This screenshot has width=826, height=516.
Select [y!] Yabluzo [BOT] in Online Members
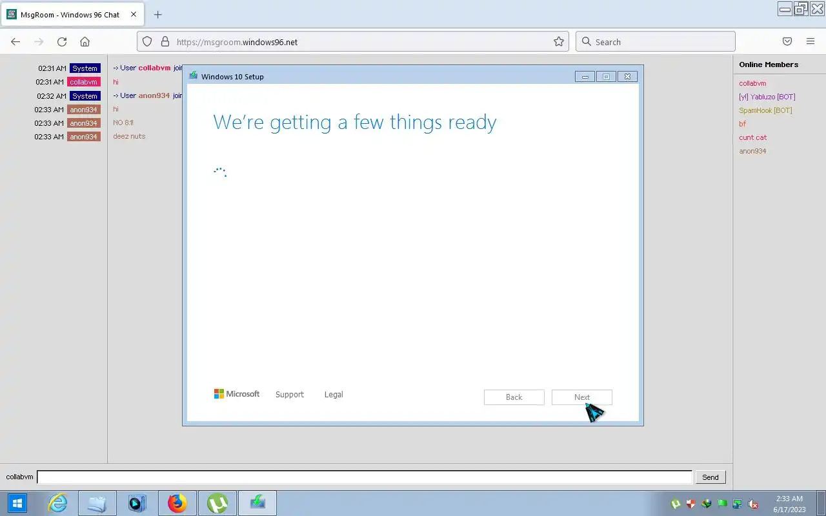pos(767,97)
